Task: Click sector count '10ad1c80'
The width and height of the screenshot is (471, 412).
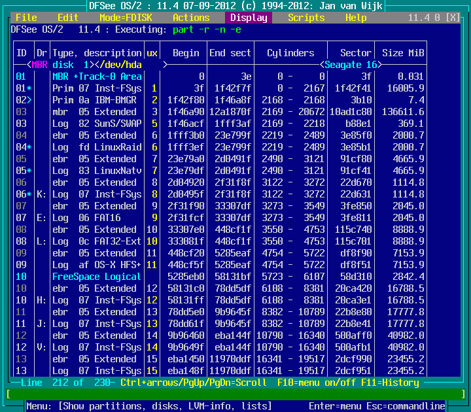Action: [x=351, y=112]
